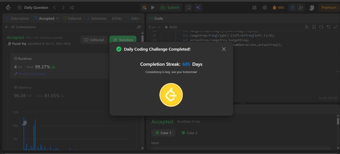The width and height of the screenshot is (340, 154).
Task: Click the 685 streak number in dialog
Action: (x=186, y=64)
